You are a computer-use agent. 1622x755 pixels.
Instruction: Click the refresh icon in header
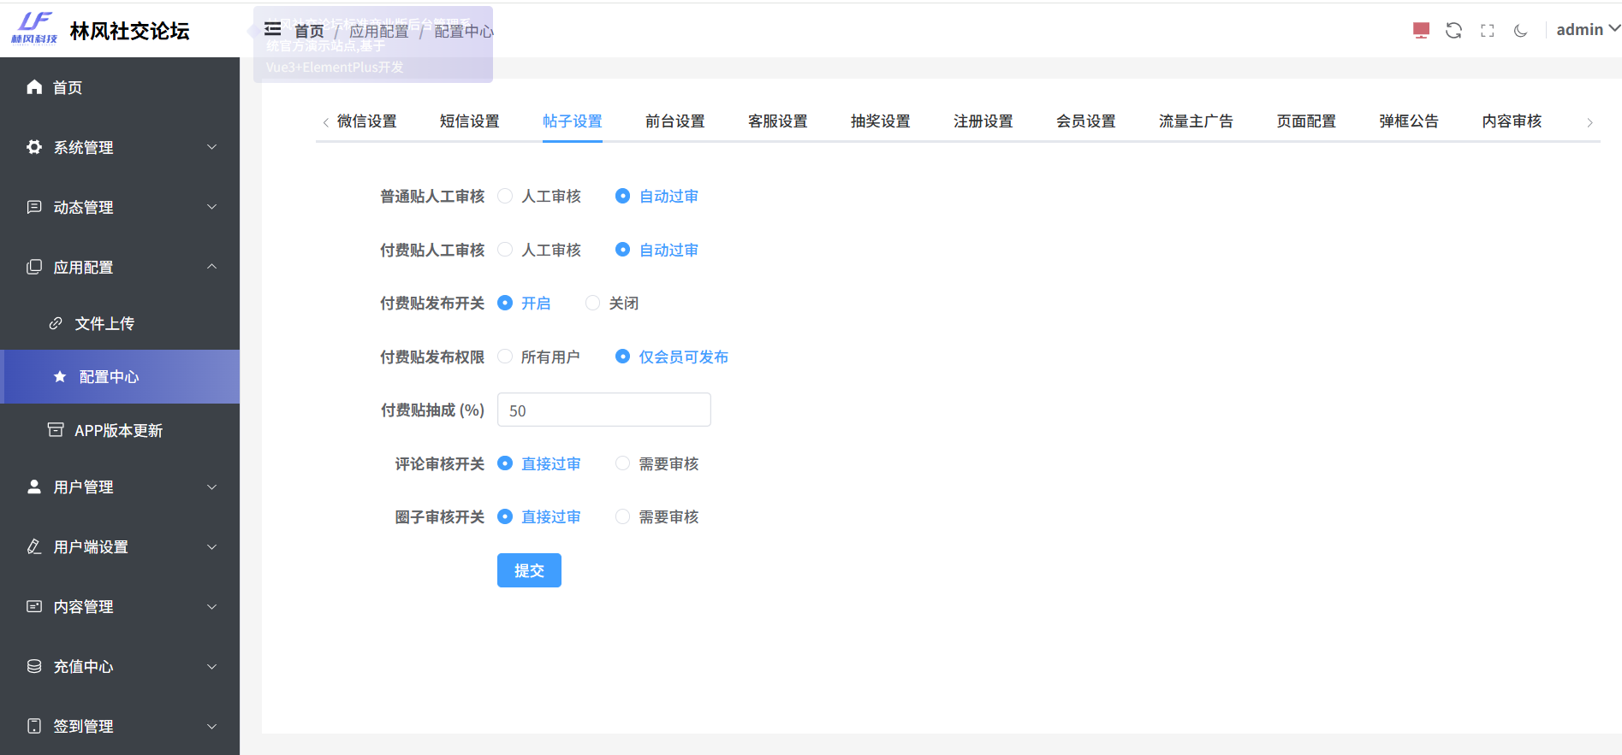click(x=1453, y=31)
